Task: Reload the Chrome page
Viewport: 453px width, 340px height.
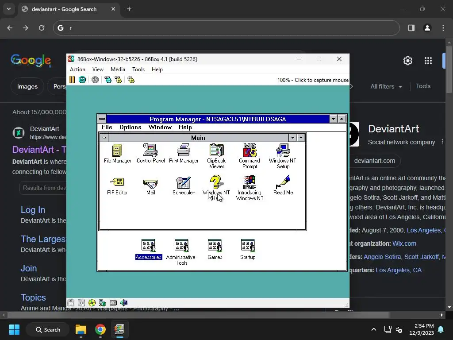Action: click(42, 28)
